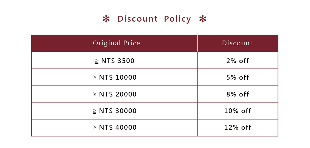This screenshot has height=148, width=310.
Task: Click the 2% off discount cell
Action: 238,60
